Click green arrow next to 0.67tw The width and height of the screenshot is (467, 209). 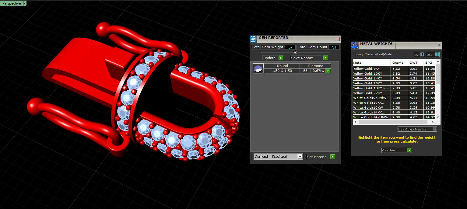(x=328, y=71)
